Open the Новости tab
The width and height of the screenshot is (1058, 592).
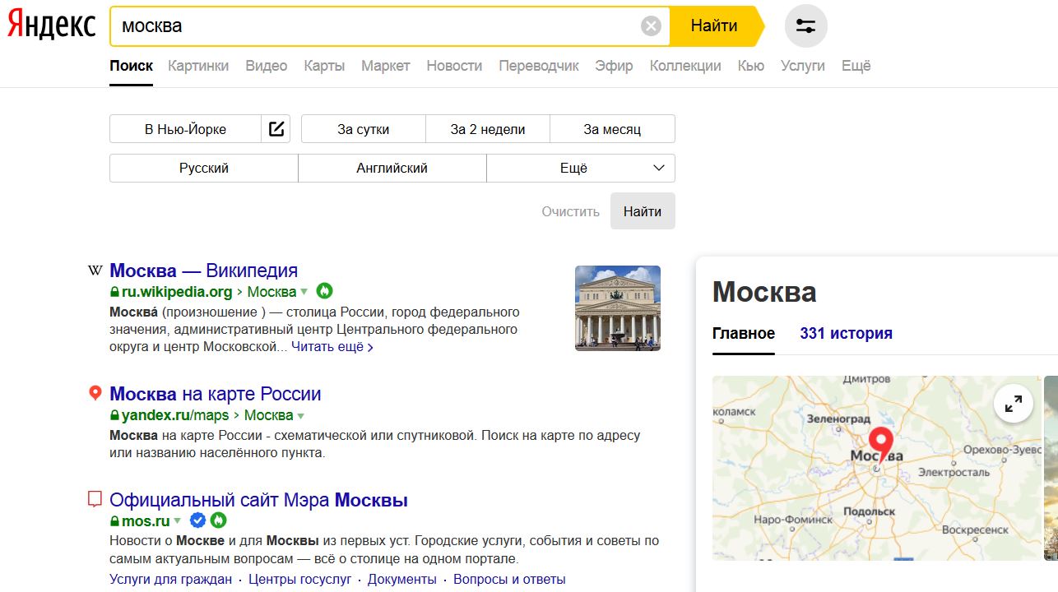[454, 66]
